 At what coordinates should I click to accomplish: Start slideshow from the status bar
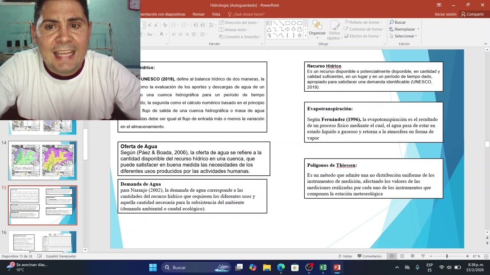[x=423, y=256]
